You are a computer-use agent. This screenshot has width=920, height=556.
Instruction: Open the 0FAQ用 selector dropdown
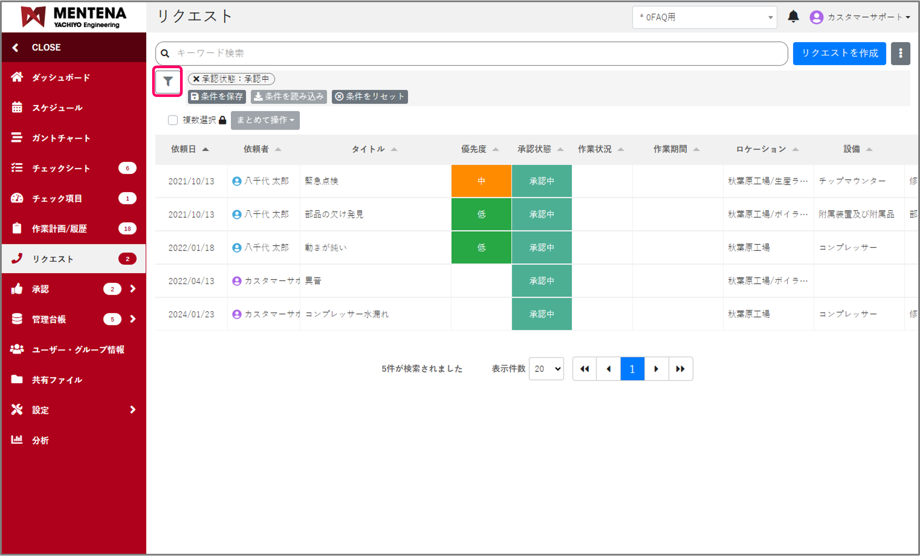(x=704, y=17)
